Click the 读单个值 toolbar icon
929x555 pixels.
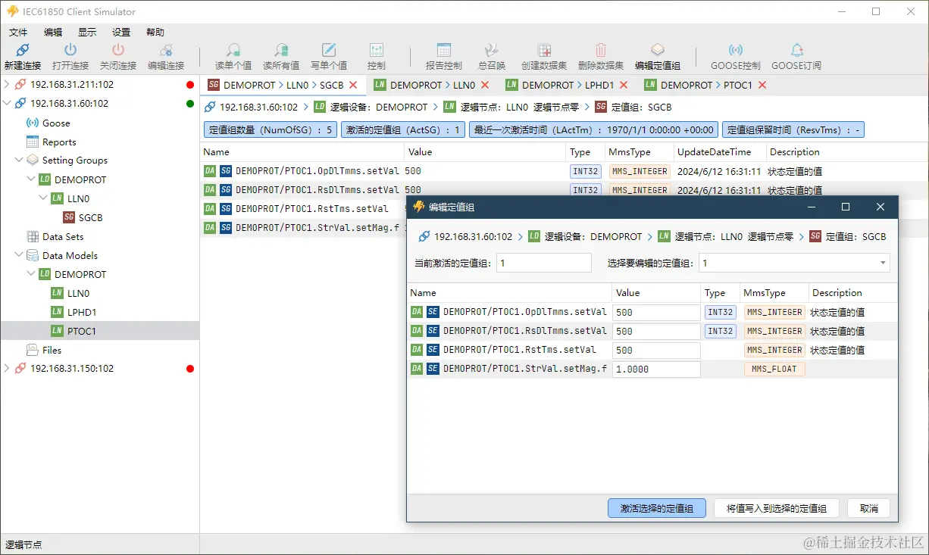[233, 51]
